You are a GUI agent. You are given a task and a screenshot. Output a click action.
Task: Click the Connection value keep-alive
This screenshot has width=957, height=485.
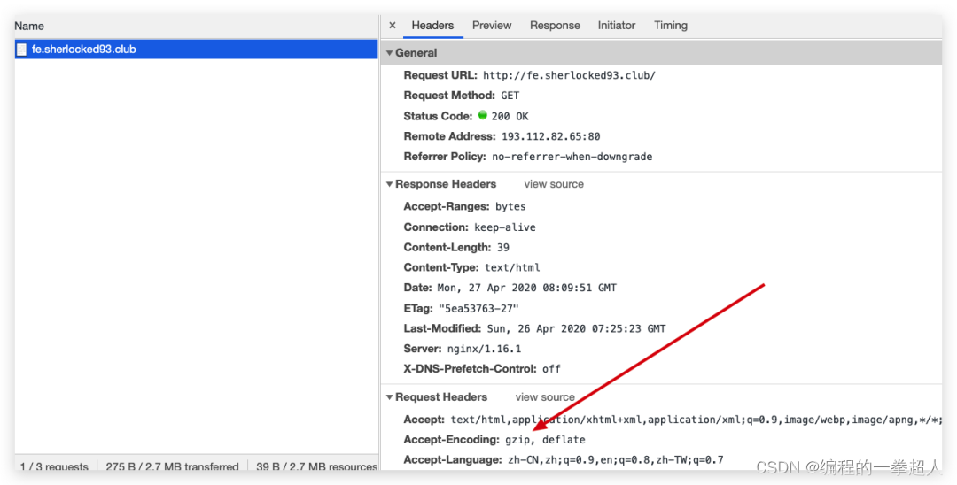point(505,227)
